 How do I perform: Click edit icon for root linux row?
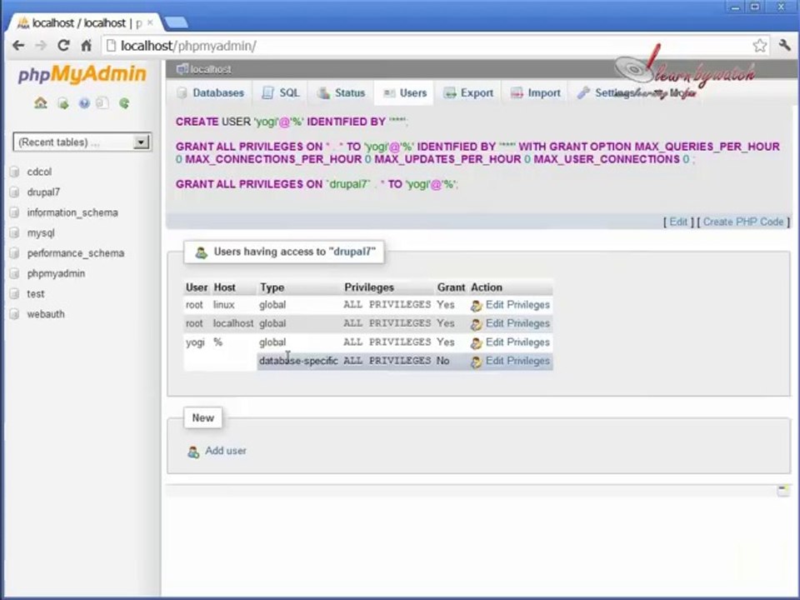pyautogui.click(x=477, y=306)
